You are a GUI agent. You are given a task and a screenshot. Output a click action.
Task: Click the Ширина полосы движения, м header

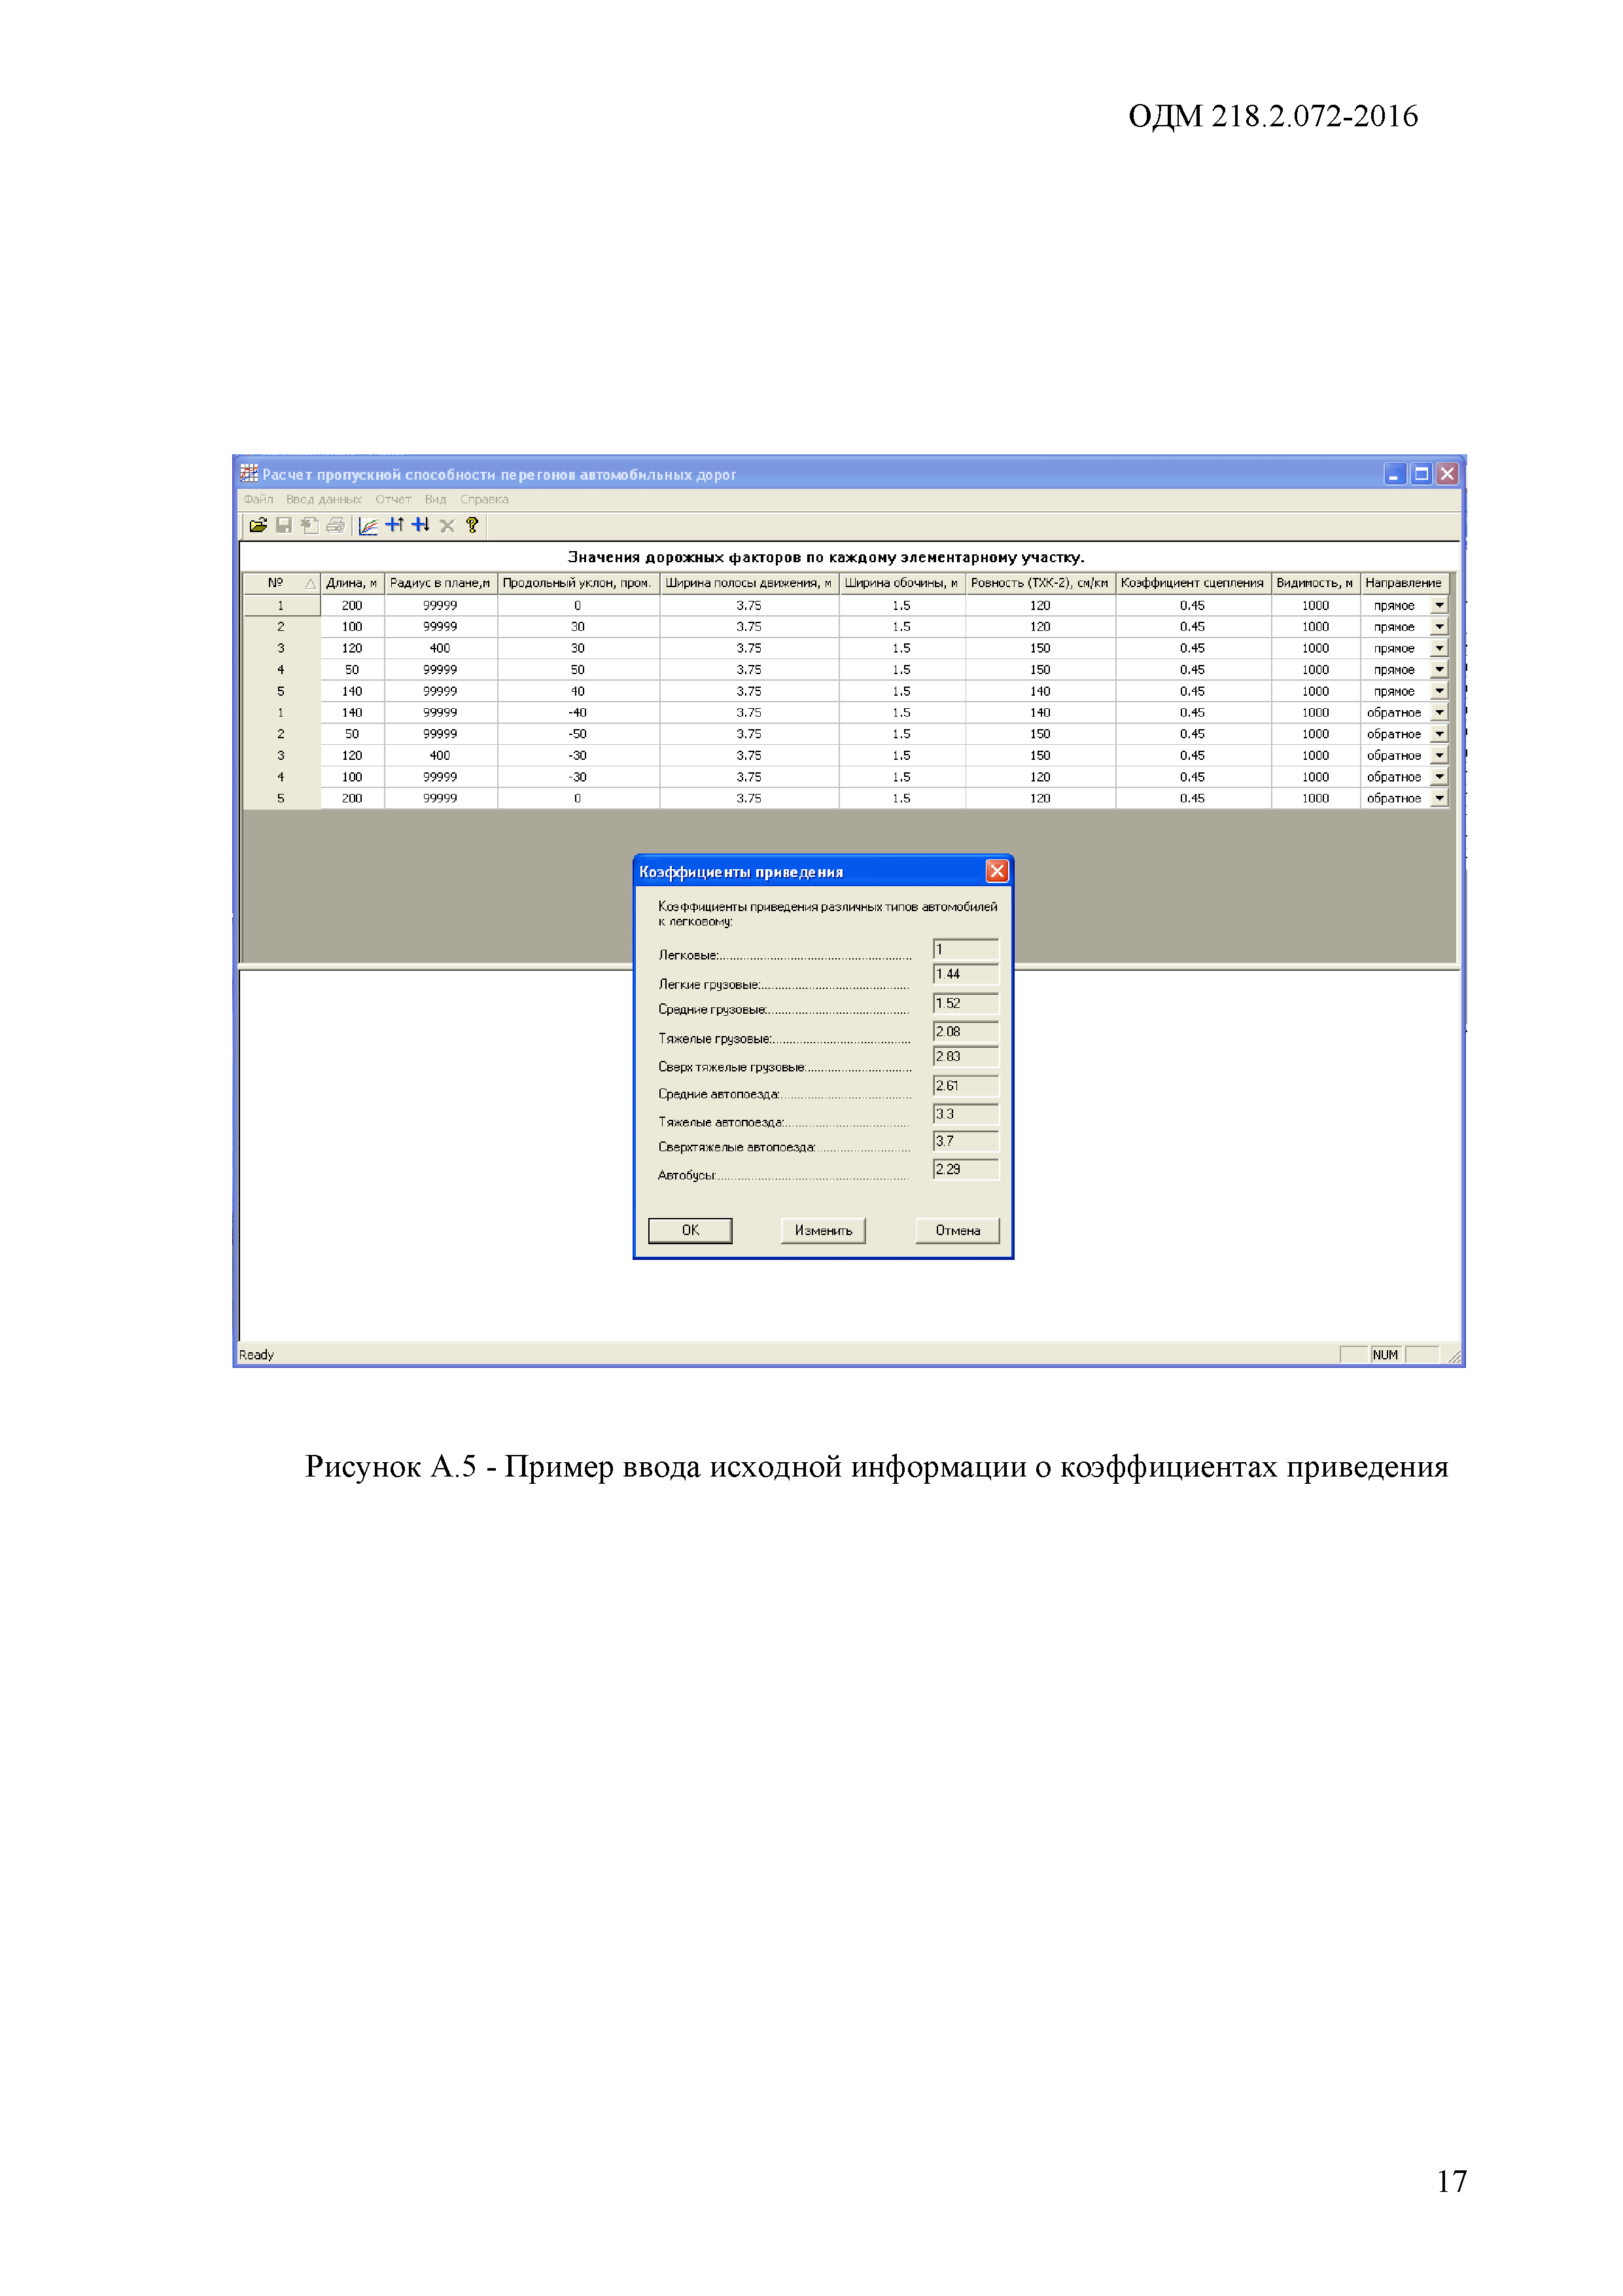tap(748, 583)
